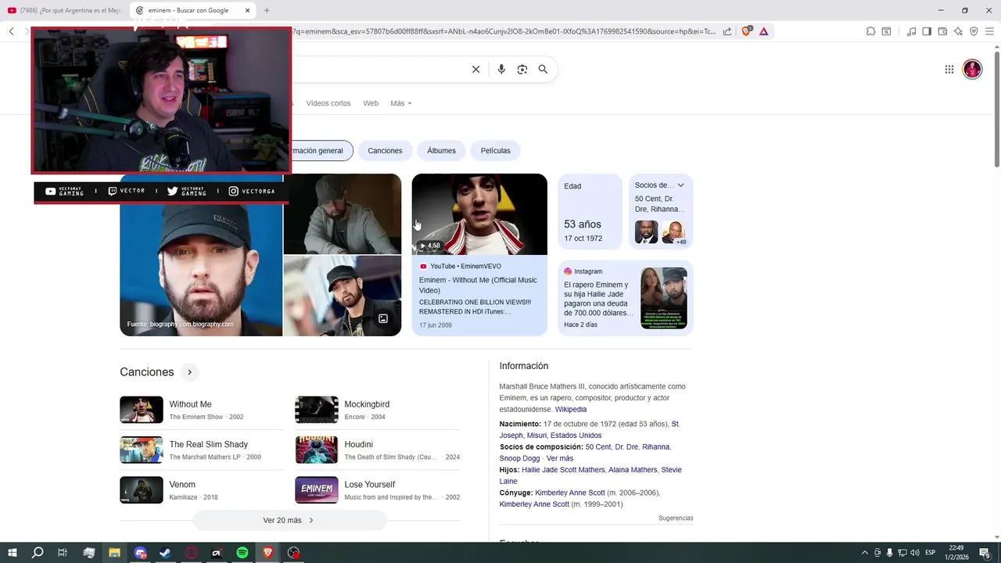Select the Canciones chip

pyautogui.click(x=385, y=151)
